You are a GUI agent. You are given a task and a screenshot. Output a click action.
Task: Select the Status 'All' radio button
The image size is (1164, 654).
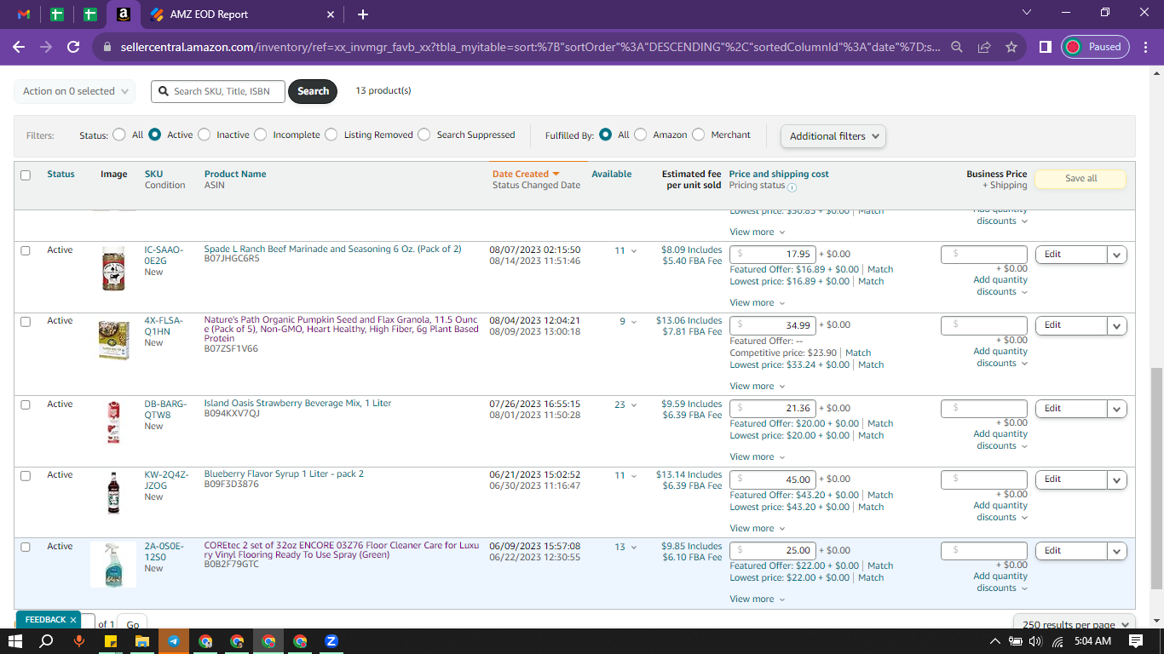coord(118,135)
